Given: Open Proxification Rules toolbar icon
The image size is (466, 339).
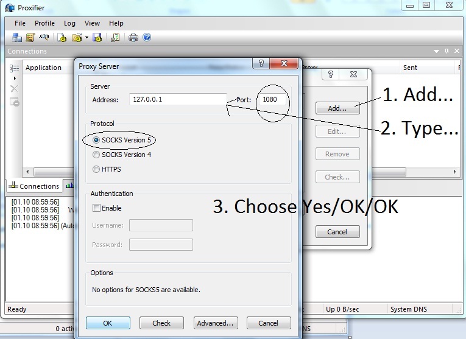Looking at the screenshot, I should tap(30, 37).
